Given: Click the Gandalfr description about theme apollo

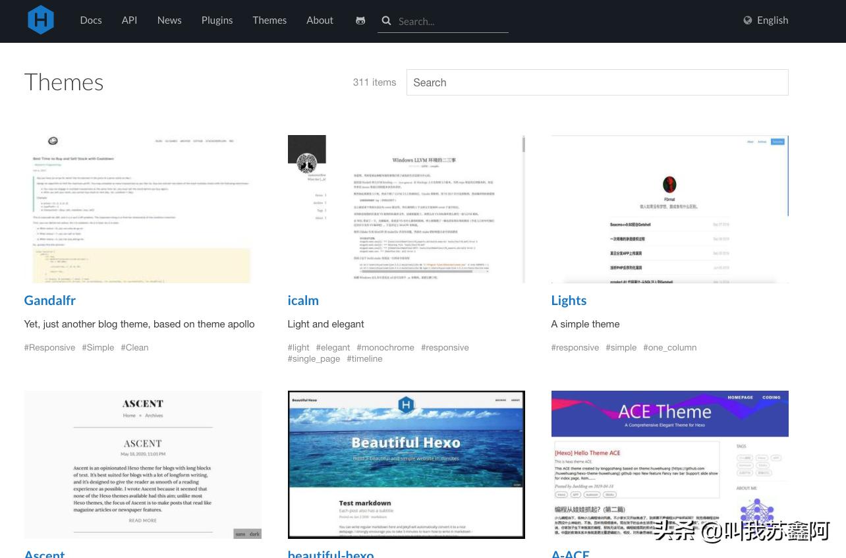Looking at the screenshot, I should click(139, 324).
